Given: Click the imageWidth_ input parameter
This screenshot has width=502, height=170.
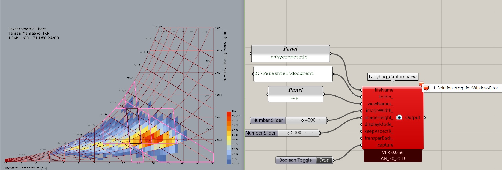Looking at the screenshot, I should click(x=380, y=111).
